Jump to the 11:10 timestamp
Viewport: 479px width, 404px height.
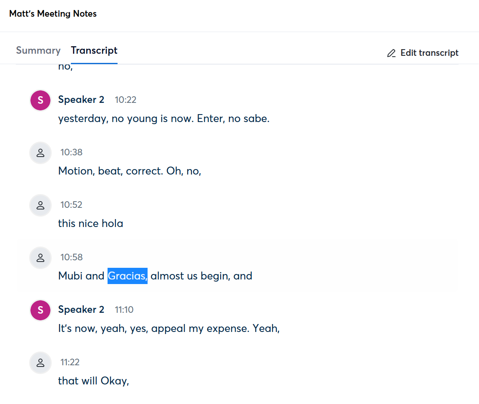click(124, 310)
